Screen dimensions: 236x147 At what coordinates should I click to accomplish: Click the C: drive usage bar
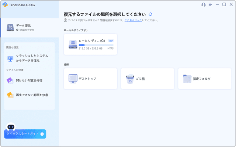pos(96,45)
